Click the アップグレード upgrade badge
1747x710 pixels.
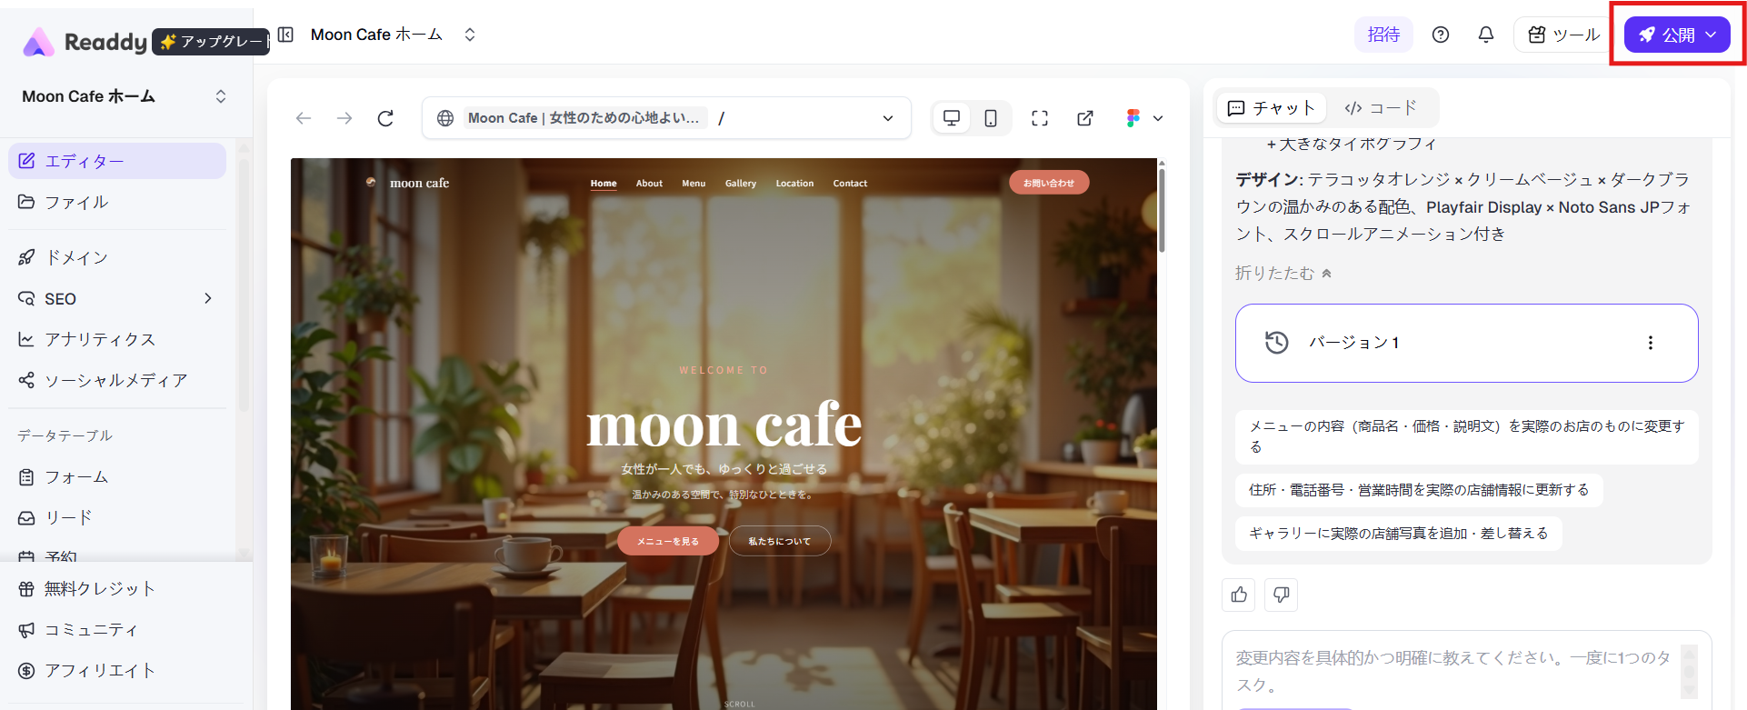pos(211,42)
